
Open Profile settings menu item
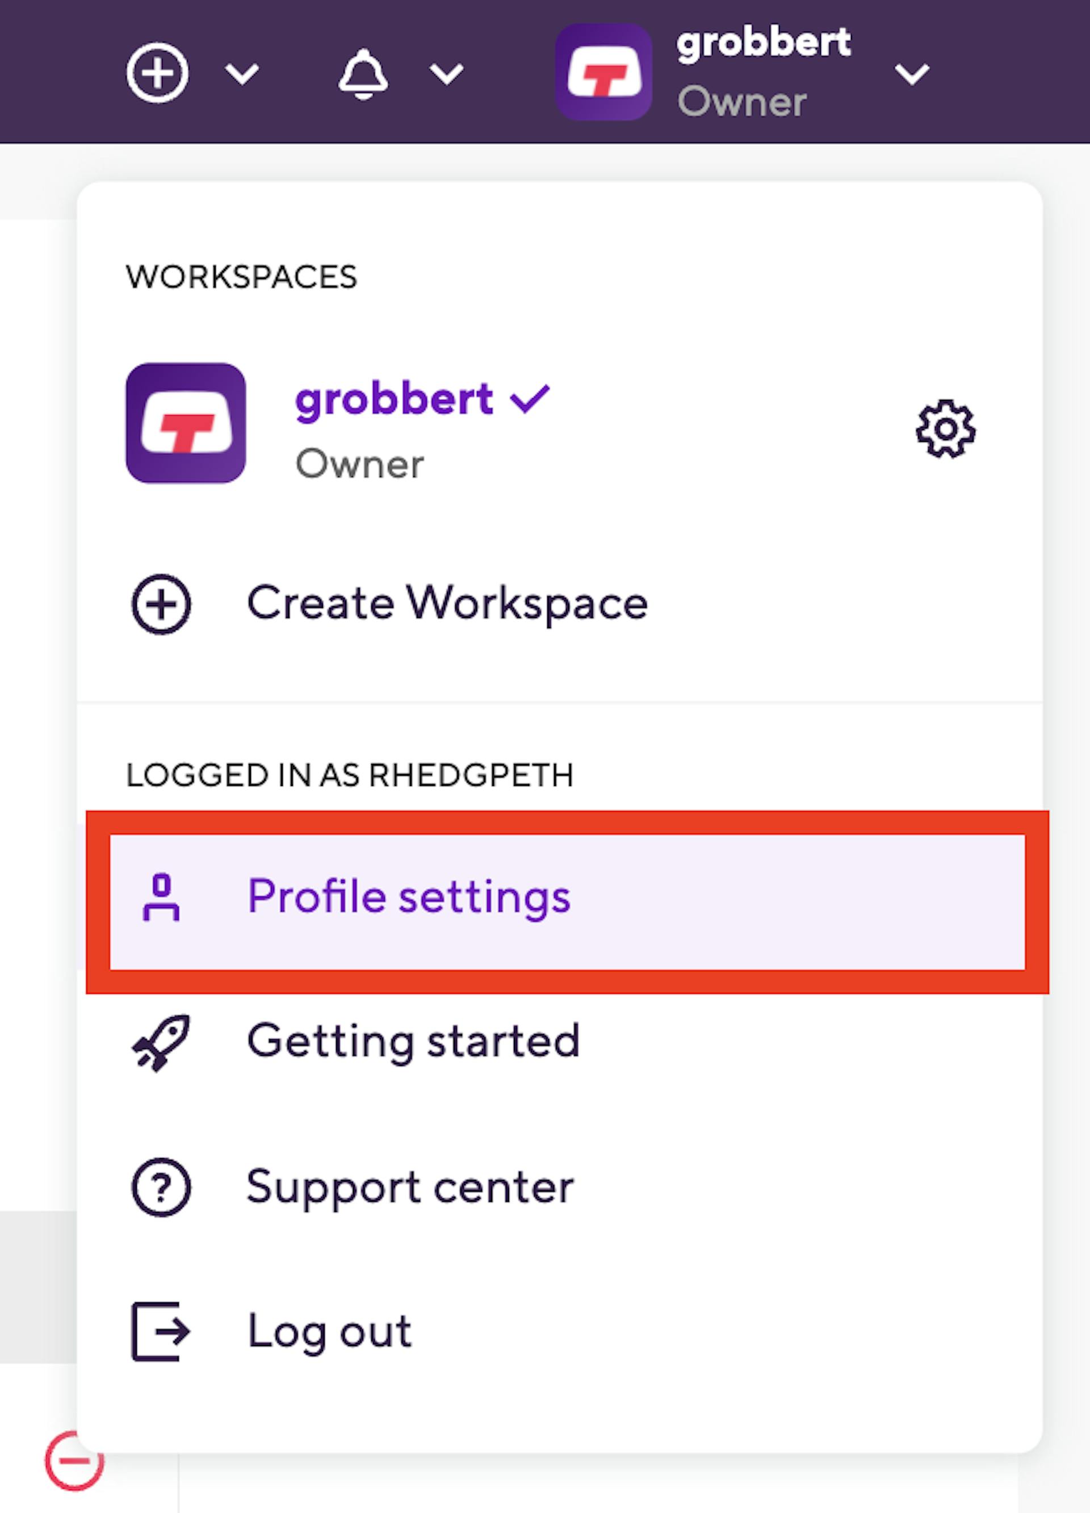click(409, 896)
